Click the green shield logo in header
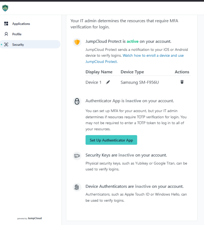 5,8
